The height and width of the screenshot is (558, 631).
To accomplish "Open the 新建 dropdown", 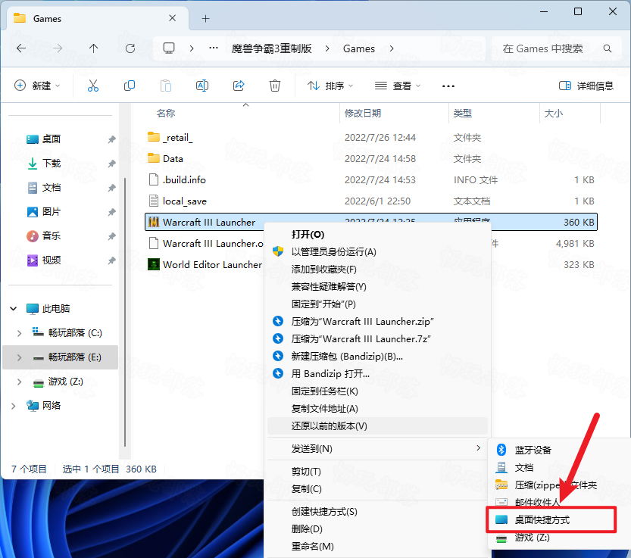I will click(x=37, y=86).
